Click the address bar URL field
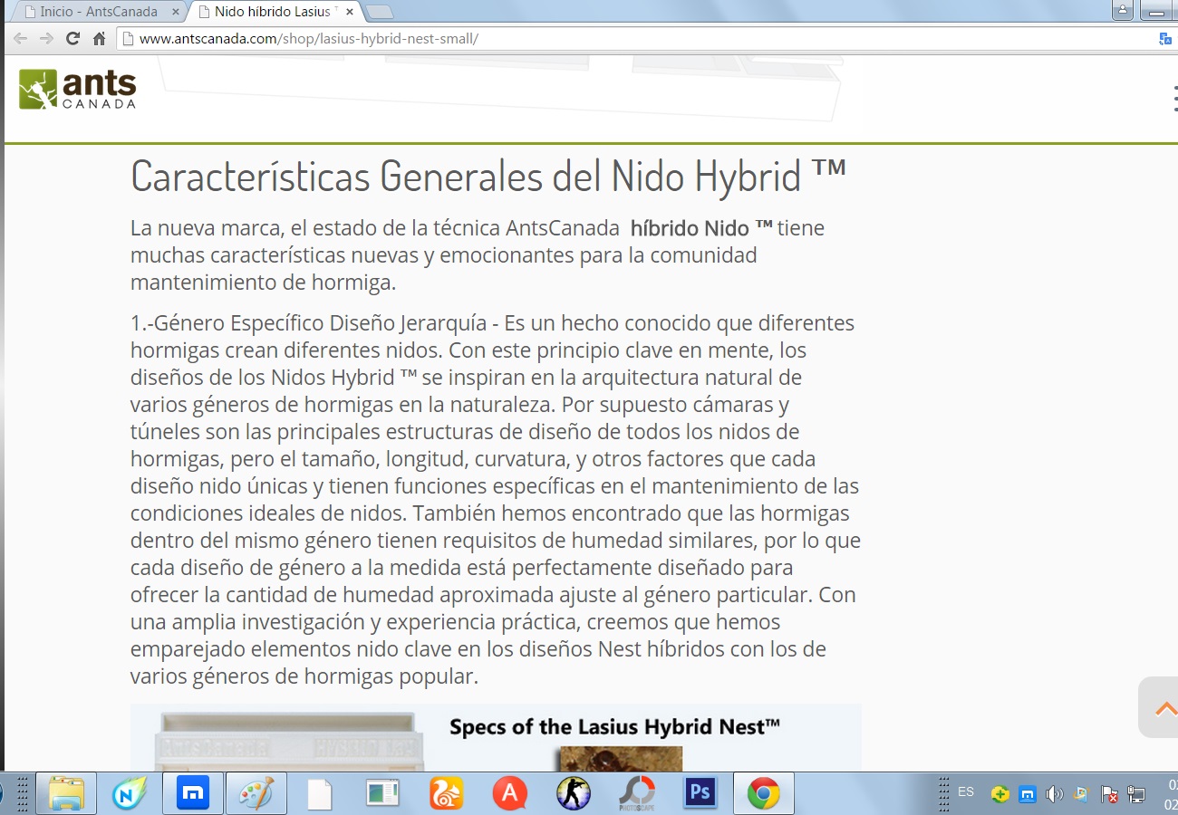Viewport: 1178px width, 815px height. 634,39
